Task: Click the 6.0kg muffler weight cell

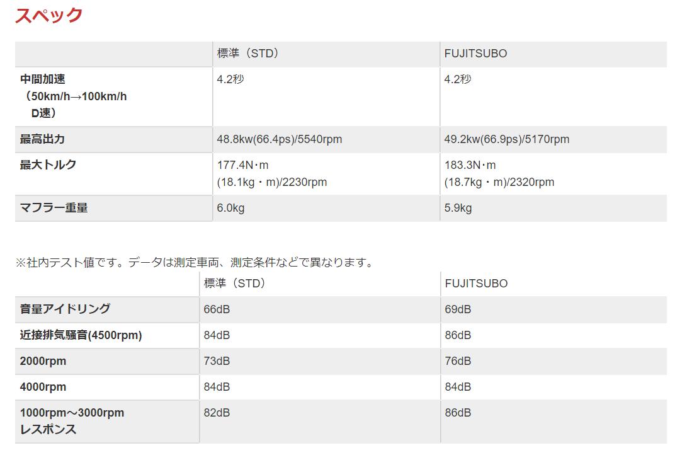Action: (230, 208)
